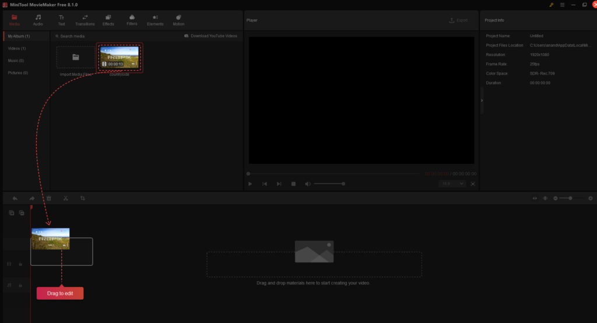
Task: Open the 16:9 aspect ratio dropdown
Action: point(452,184)
